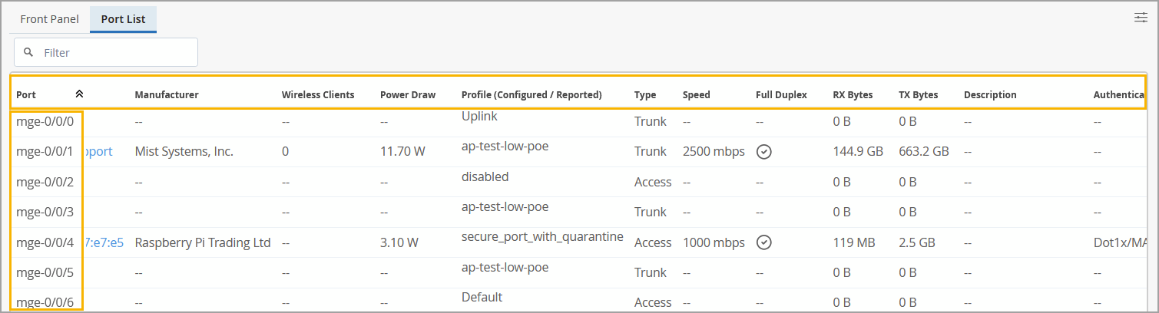Image resolution: width=1159 pixels, height=313 pixels.
Task: Click the Wireless Clients column header
Action: pyautogui.click(x=318, y=95)
